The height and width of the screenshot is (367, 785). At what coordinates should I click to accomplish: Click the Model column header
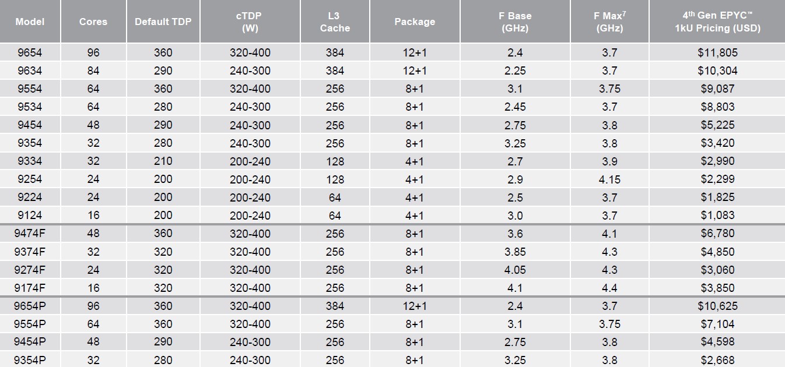30,22
